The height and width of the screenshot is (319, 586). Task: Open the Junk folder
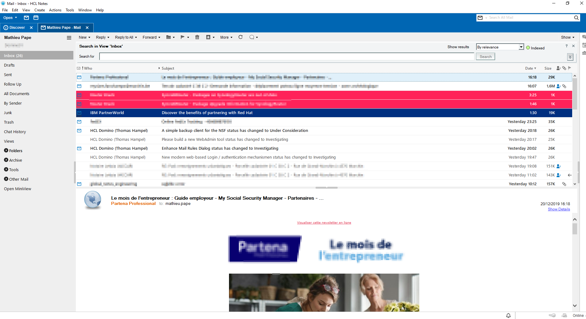pos(8,113)
